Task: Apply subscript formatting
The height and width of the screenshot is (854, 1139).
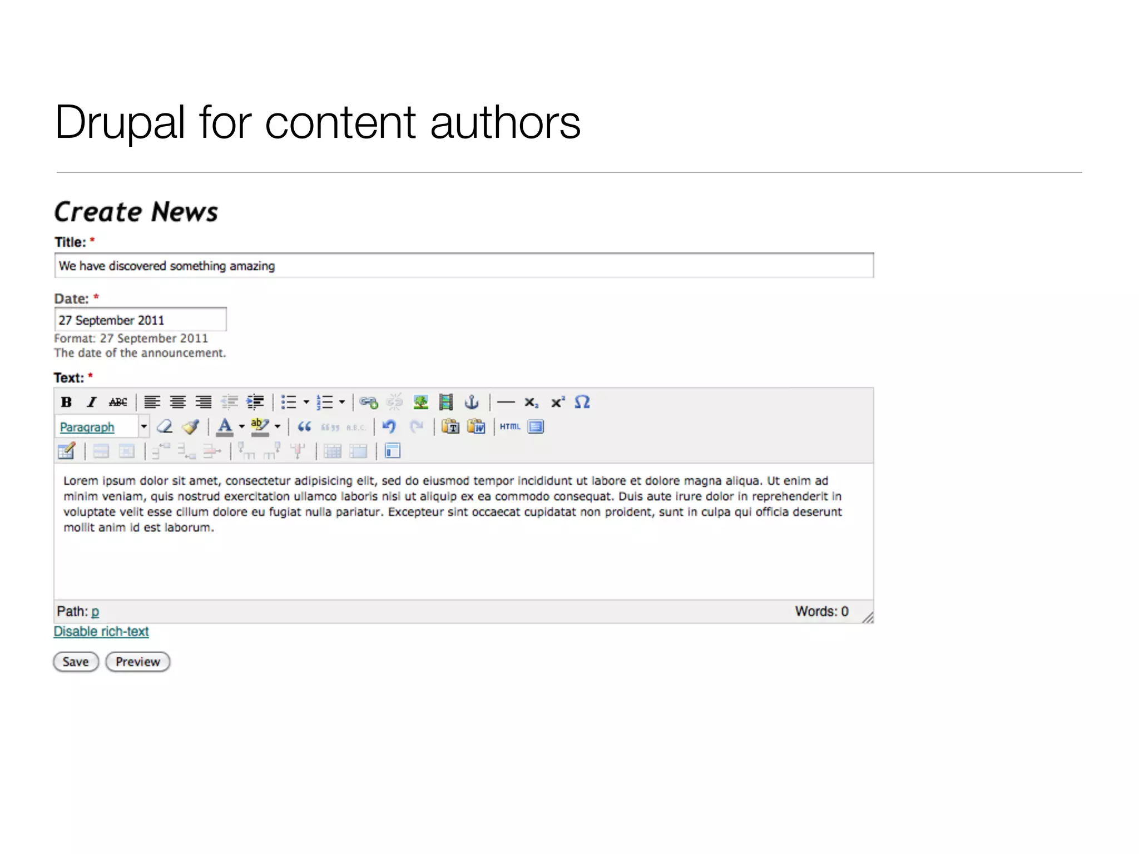Action: pos(532,402)
